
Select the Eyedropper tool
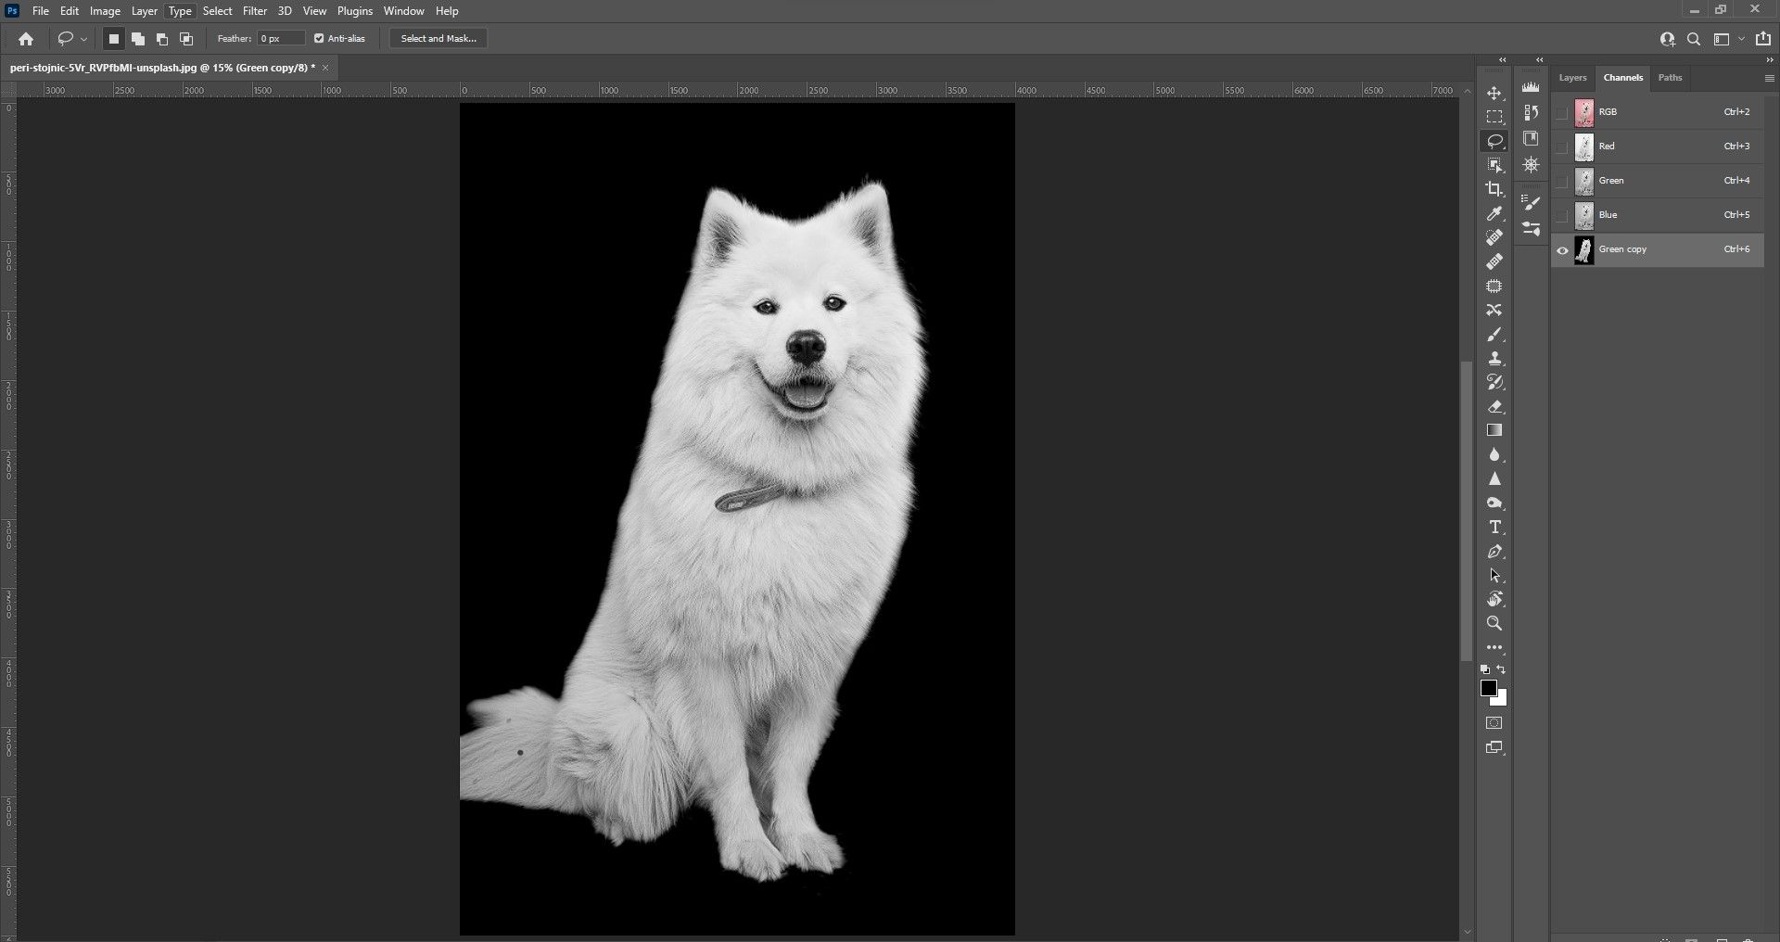(x=1494, y=214)
